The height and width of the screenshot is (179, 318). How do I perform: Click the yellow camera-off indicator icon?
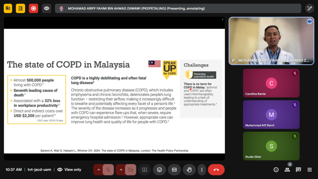[x=8, y=8]
